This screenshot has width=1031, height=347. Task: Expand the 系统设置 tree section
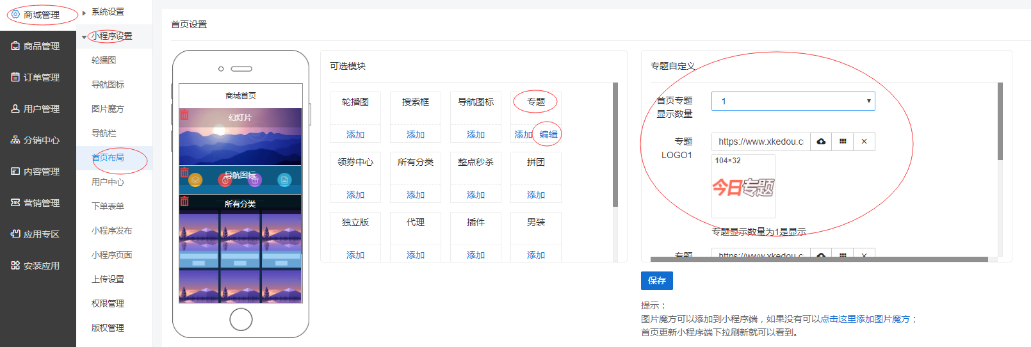click(x=84, y=13)
